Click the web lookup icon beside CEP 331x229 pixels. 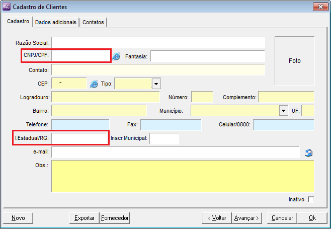pos(94,84)
